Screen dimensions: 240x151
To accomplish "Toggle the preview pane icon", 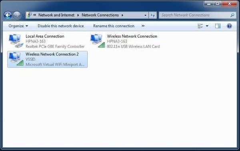I will click(218, 26).
